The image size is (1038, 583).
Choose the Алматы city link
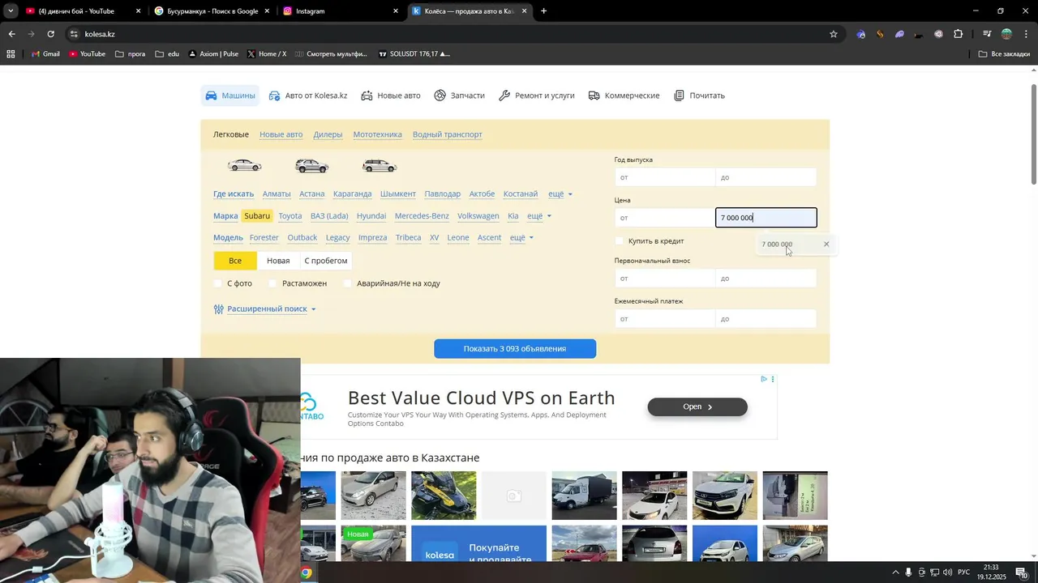tap(277, 194)
